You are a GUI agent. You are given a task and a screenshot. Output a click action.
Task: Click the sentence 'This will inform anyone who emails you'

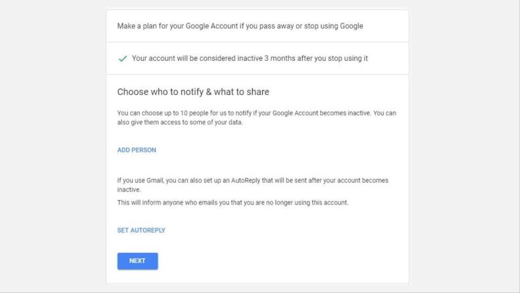(233, 203)
